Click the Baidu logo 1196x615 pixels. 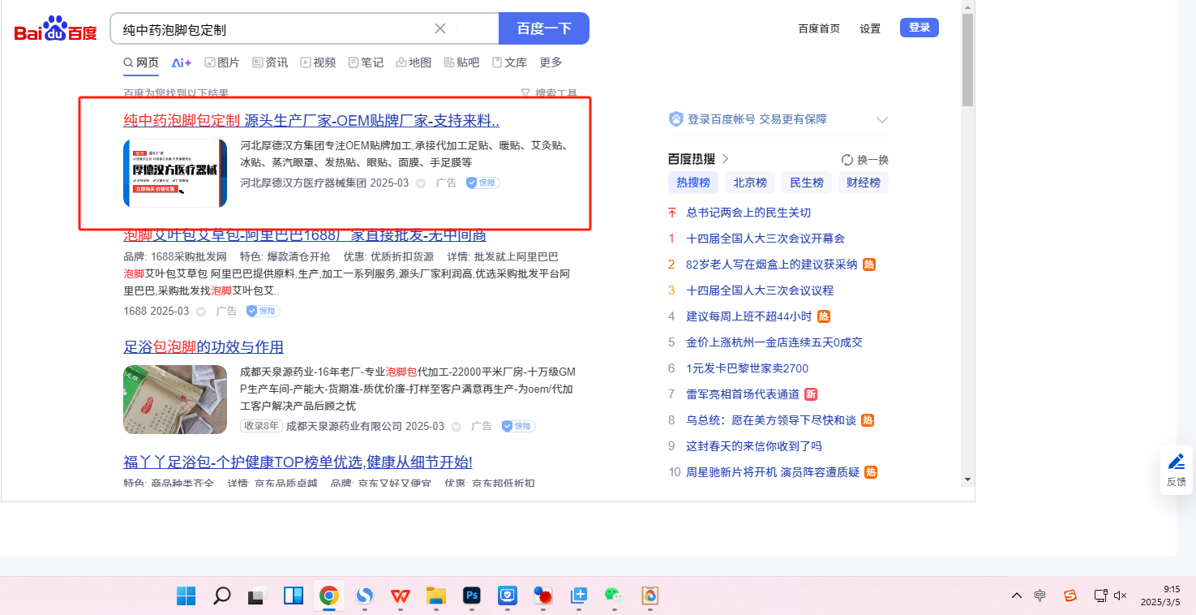55,29
